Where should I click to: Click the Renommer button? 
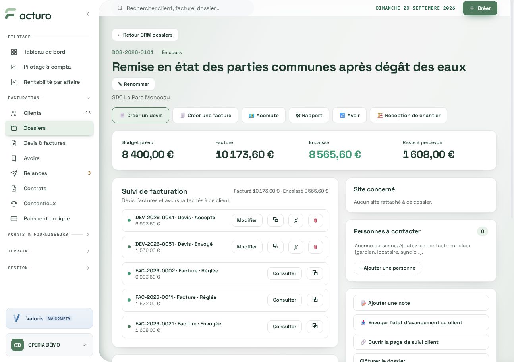click(133, 84)
